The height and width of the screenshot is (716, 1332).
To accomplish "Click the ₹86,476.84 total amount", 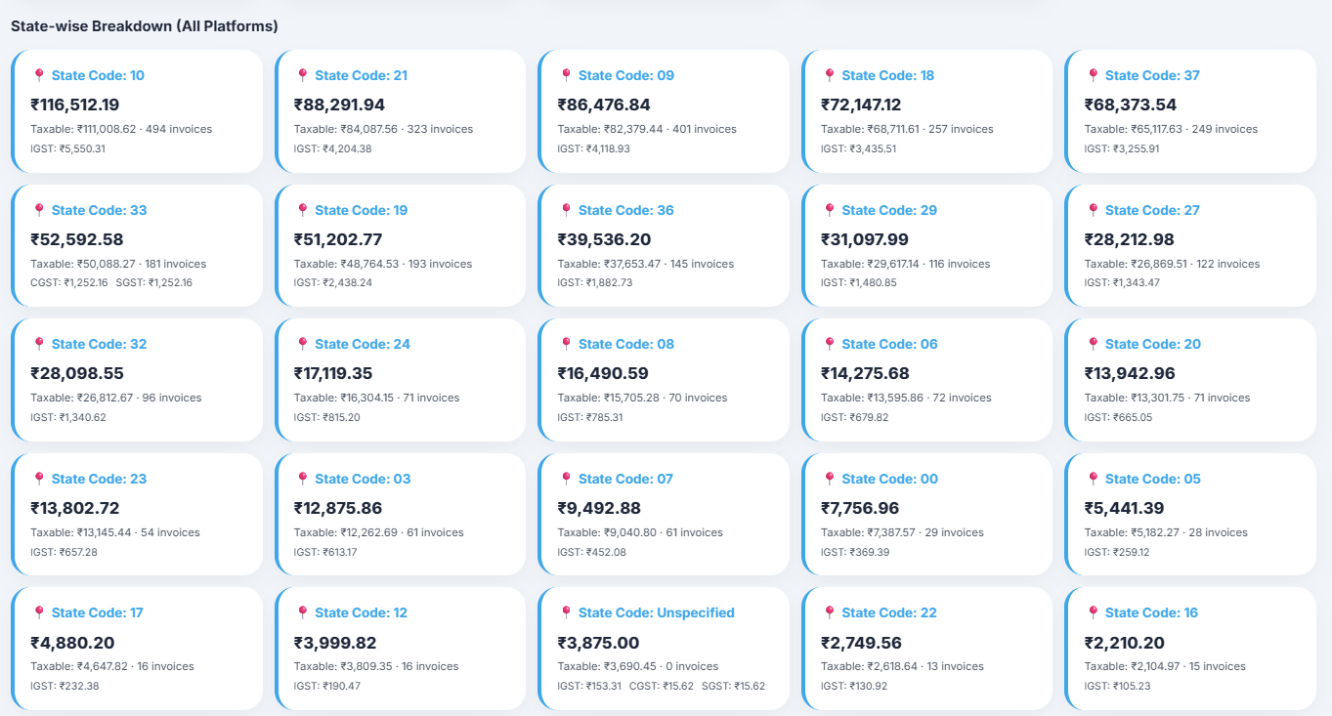I will tap(604, 105).
